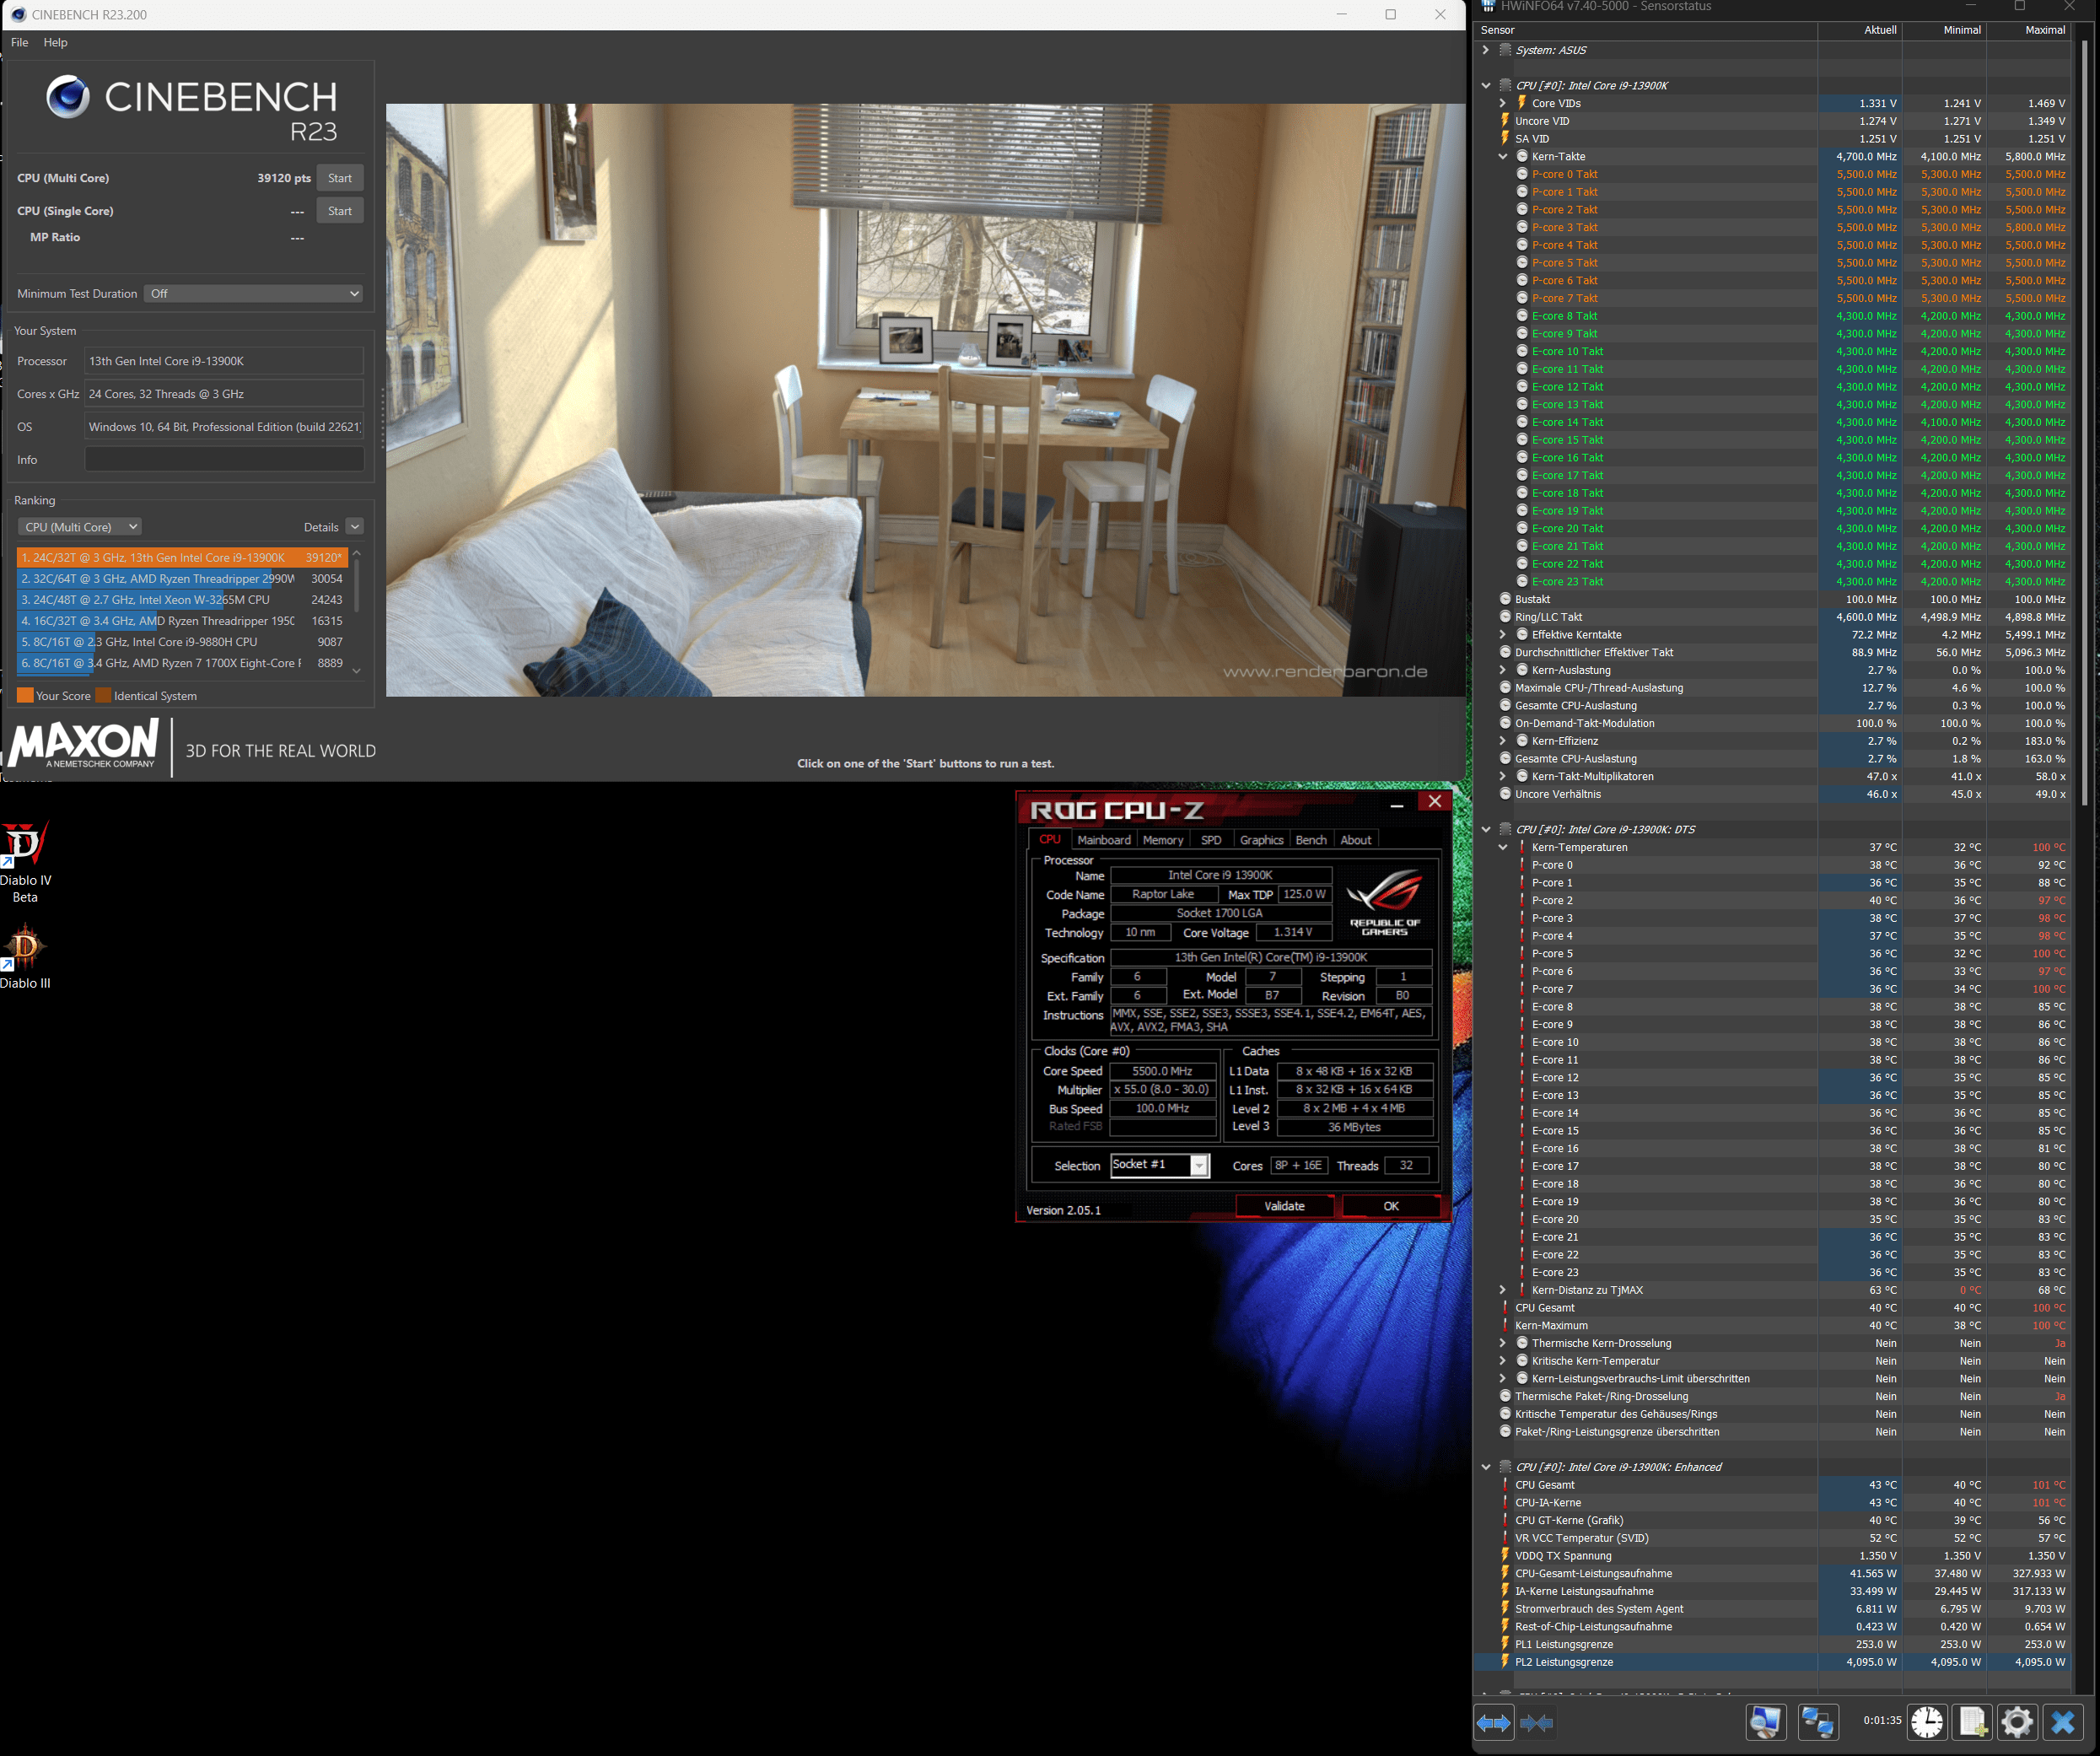This screenshot has height=1756, width=2100.
Task: Start the CPU (Multi Core) test
Action: click(340, 178)
